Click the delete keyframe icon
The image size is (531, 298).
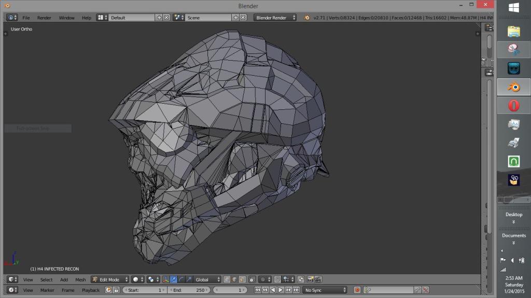(x=426, y=290)
